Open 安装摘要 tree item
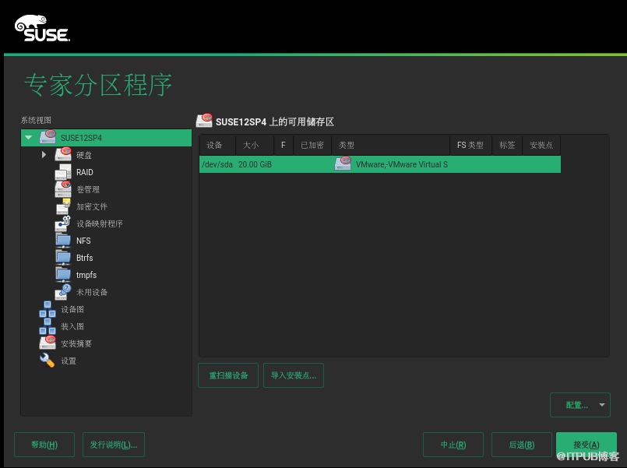The height and width of the screenshot is (468, 627). point(76,343)
